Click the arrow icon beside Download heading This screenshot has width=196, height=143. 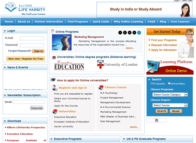(x=5, y=121)
